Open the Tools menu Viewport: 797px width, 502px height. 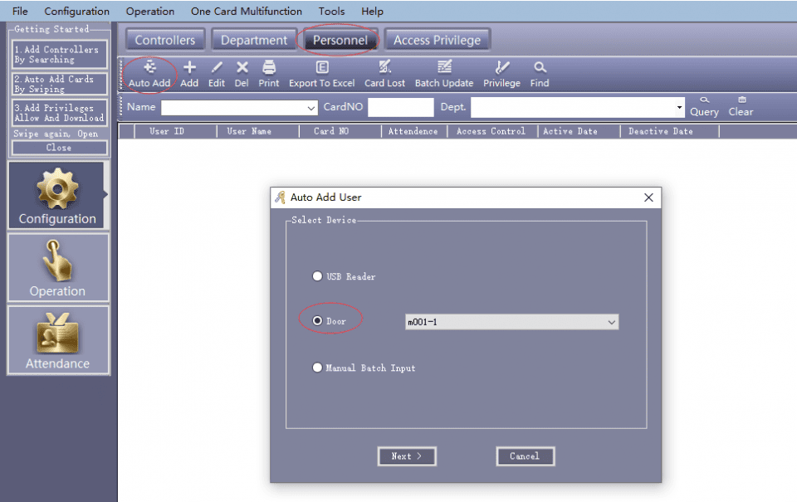tap(331, 12)
